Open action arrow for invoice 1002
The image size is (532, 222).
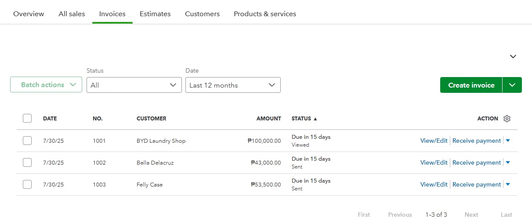pyautogui.click(x=508, y=162)
